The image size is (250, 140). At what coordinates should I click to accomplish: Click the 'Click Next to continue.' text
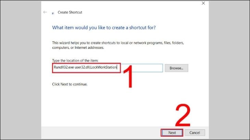coord(70,84)
